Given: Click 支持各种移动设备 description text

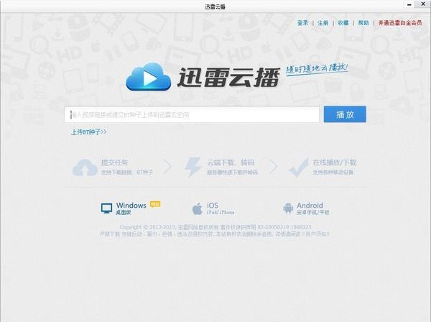Looking at the screenshot, I should (x=333, y=172).
